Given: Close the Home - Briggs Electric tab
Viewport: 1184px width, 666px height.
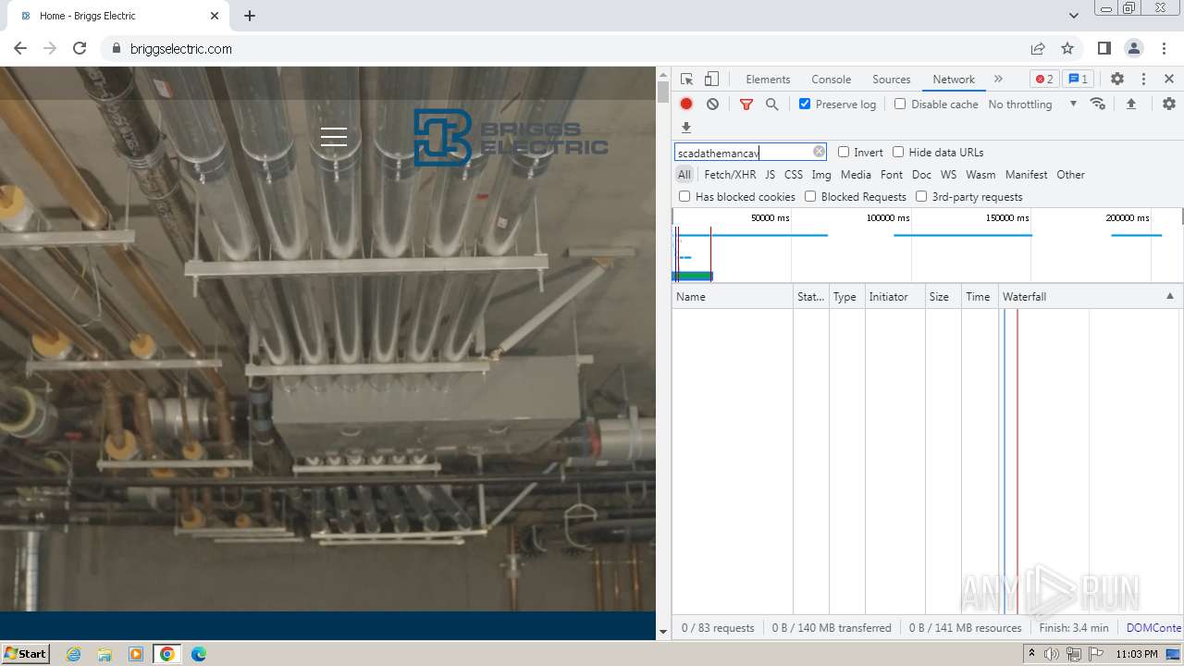Looking at the screenshot, I should point(215,16).
